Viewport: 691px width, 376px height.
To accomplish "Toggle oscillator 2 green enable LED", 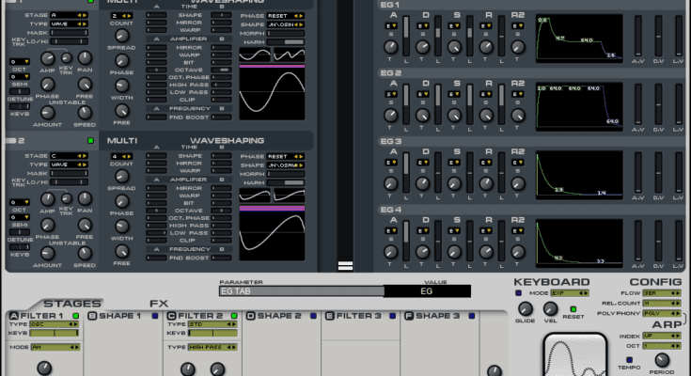I will pyautogui.click(x=90, y=141).
